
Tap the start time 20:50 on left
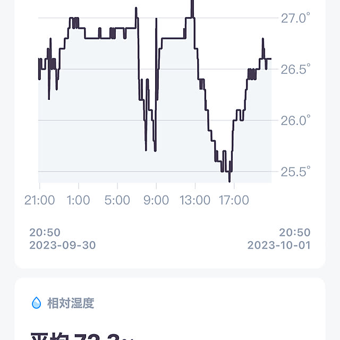(45, 233)
